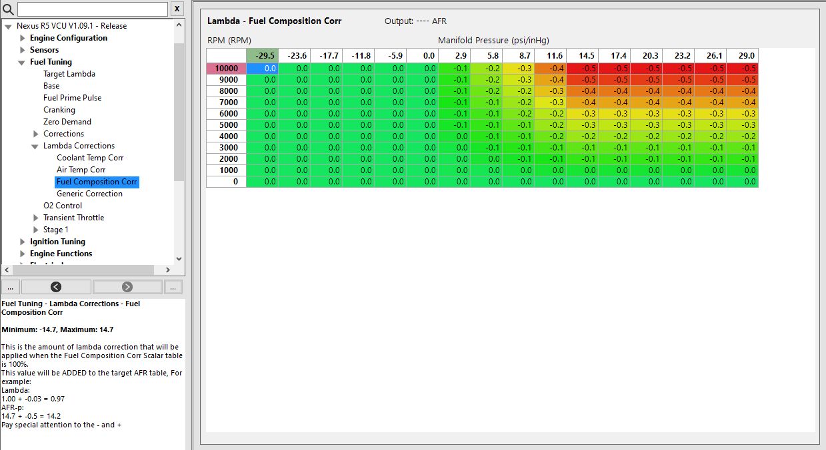Select the red cell at 10000 RPM, 29.0
This screenshot has height=450, width=826.
coord(742,69)
